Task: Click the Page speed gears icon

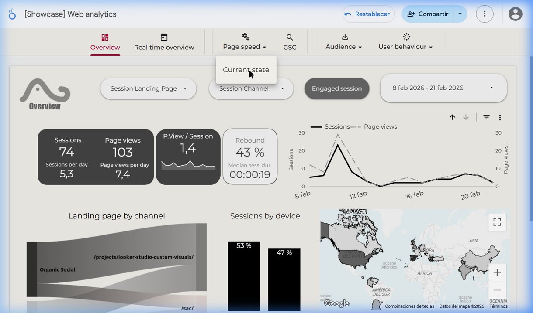Action: (x=246, y=37)
